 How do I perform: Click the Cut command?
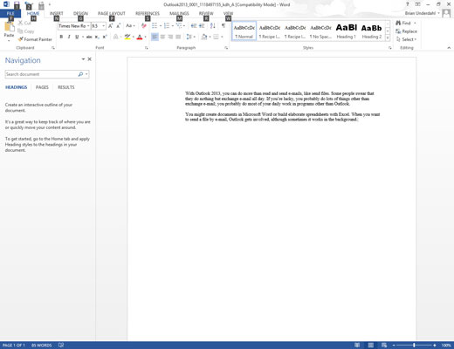24,23
